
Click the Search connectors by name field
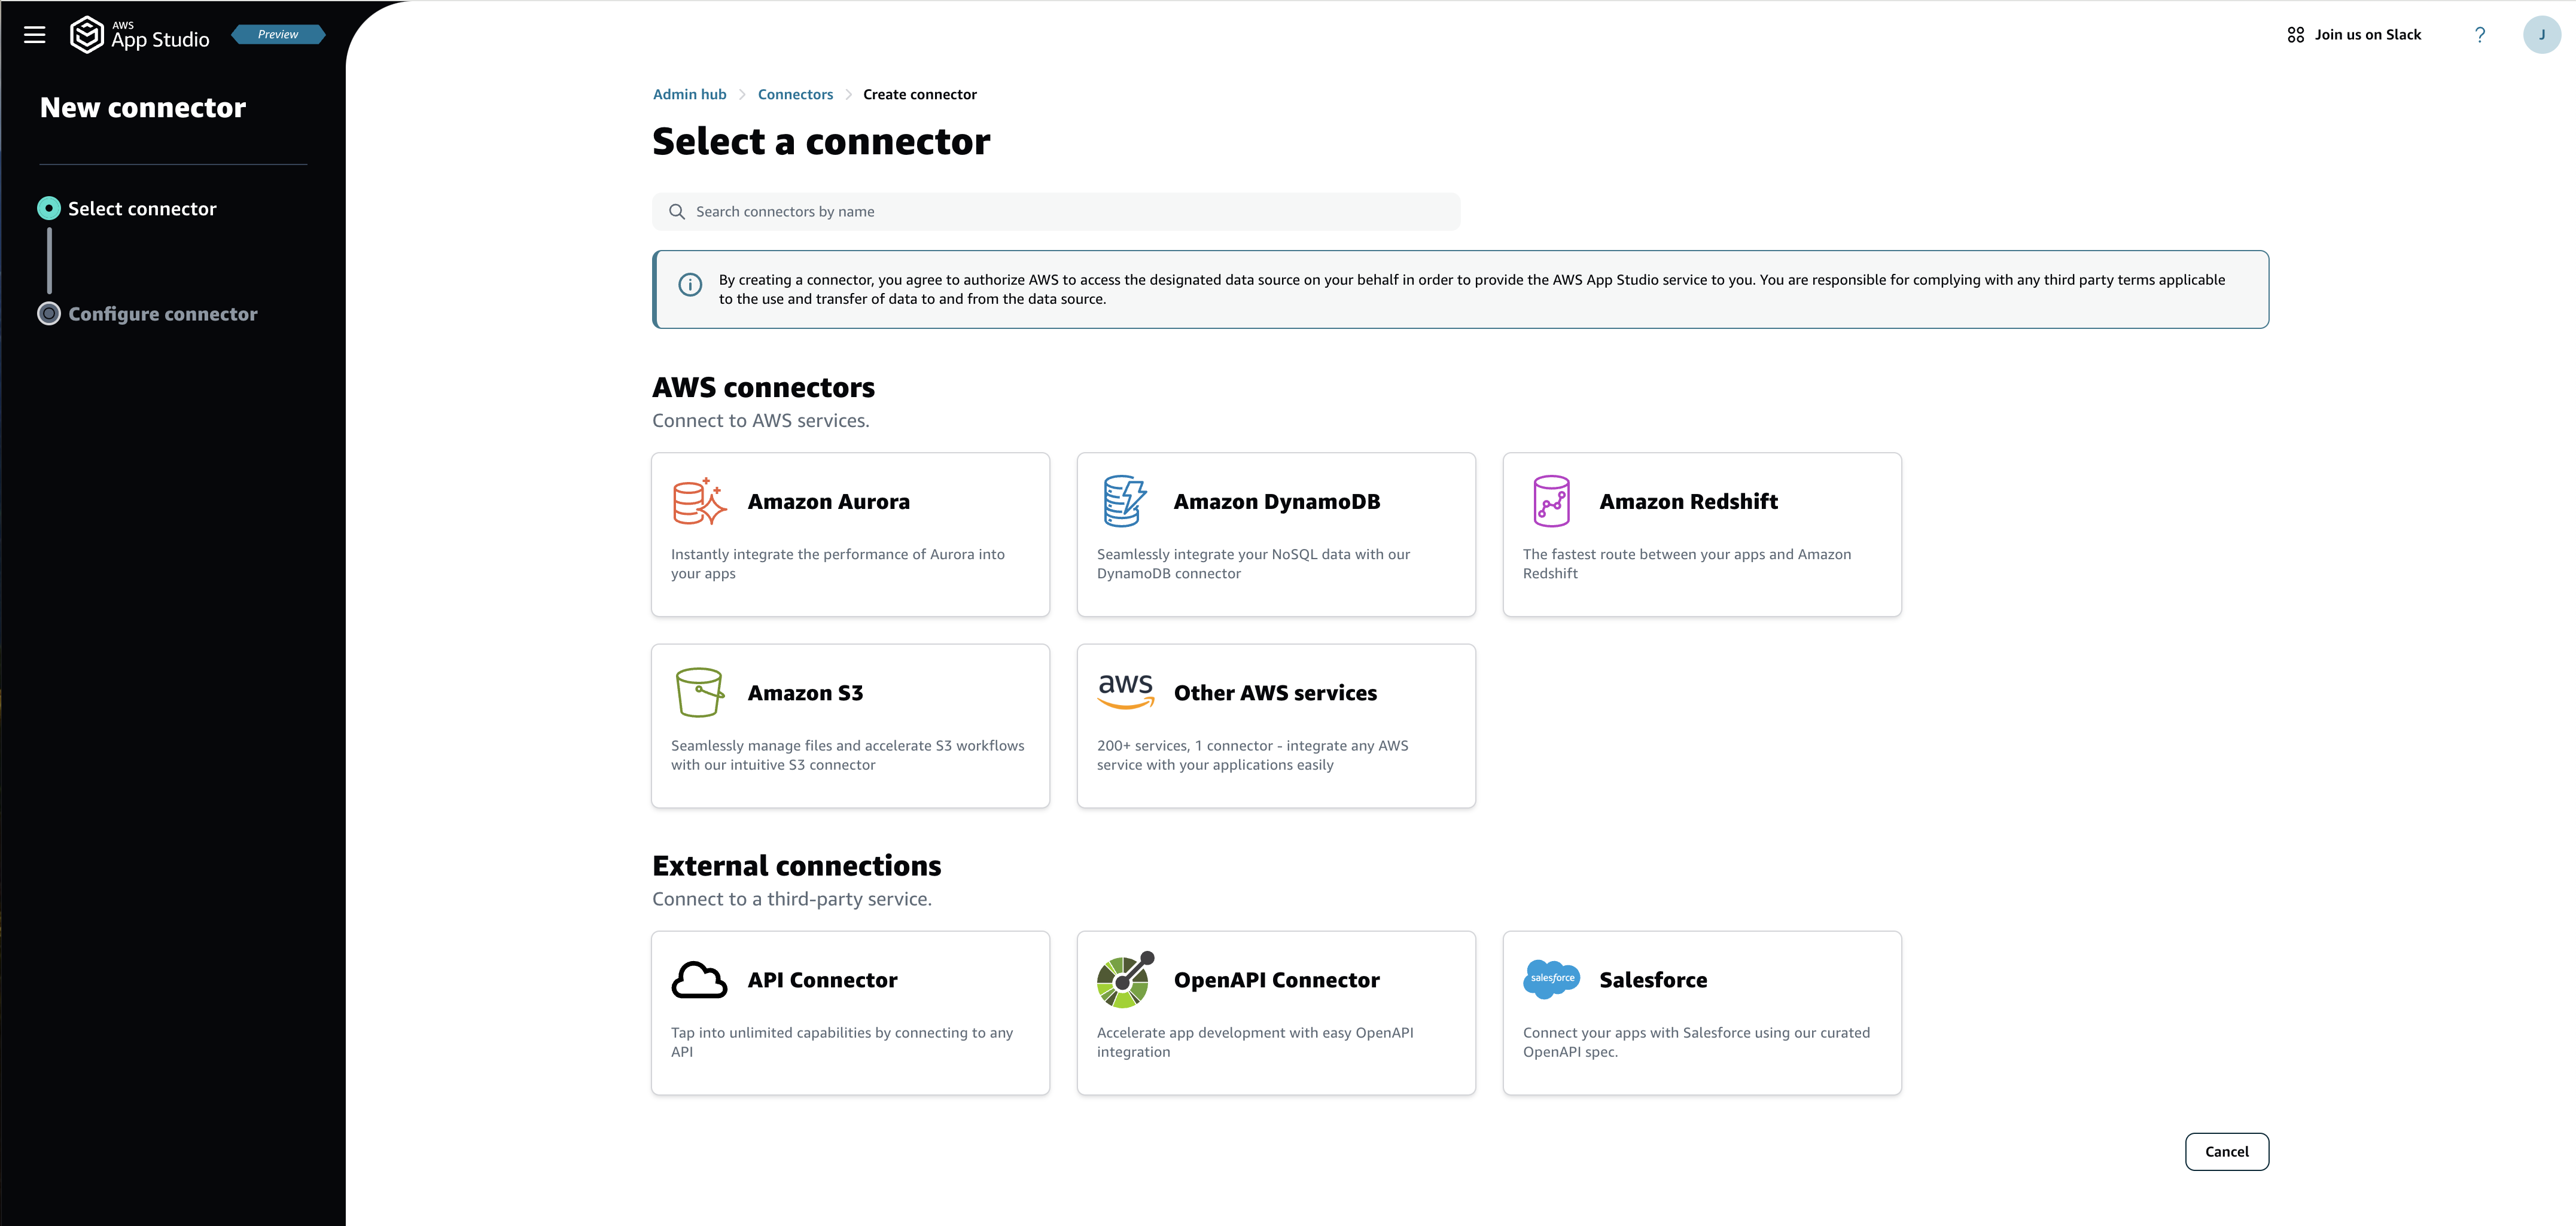pyautogui.click(x=1056, y=212)
